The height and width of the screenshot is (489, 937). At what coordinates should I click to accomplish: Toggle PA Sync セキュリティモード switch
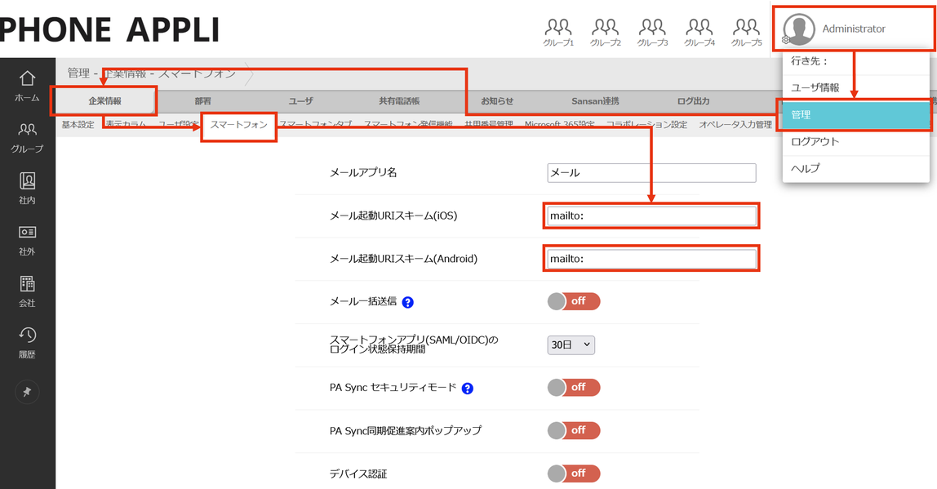coord(574,388)
